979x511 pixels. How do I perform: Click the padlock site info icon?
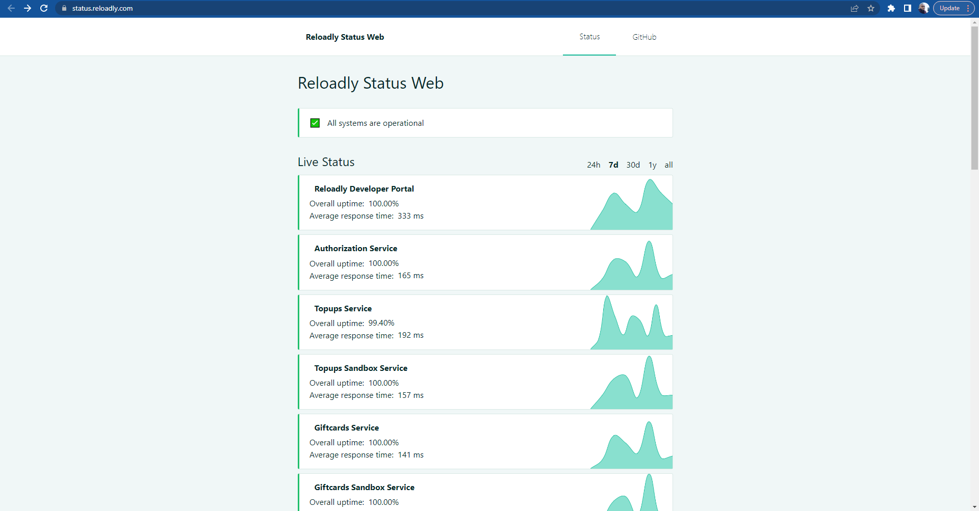[64, 8]
